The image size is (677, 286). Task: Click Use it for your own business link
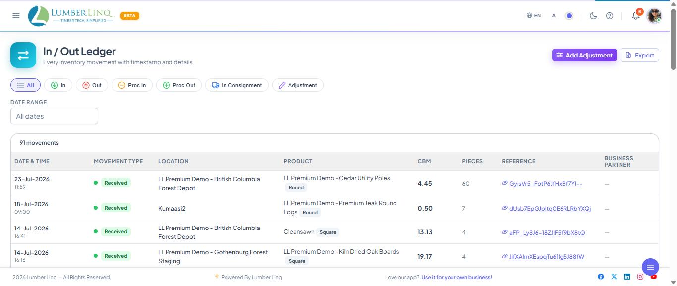tap(456, 277)
